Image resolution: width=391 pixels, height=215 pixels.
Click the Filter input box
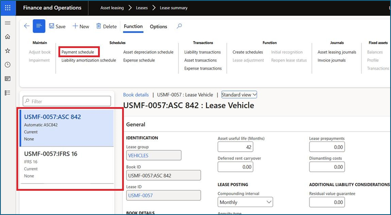(x=67, y=101)
